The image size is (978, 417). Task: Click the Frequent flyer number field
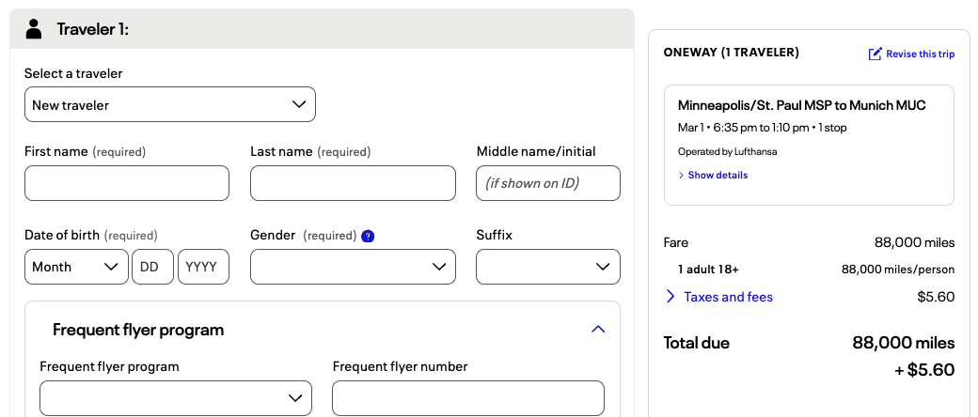pyautogui.click(x=467, y=397)
